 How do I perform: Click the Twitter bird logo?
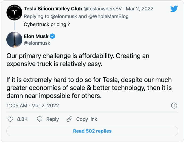pyautogui.click(x=174, y=9)
